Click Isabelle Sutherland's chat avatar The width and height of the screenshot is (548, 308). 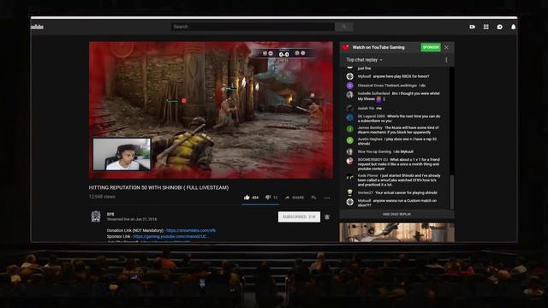(x=350, y=95)
